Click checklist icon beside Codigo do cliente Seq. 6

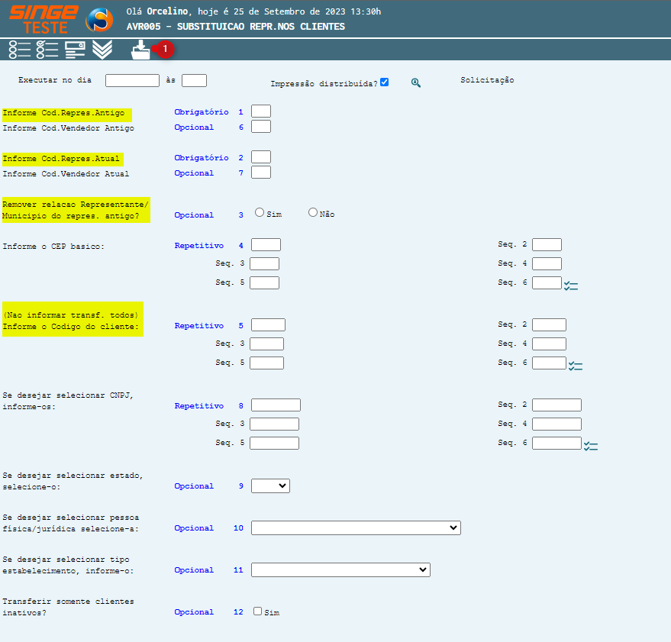[576, 366]
